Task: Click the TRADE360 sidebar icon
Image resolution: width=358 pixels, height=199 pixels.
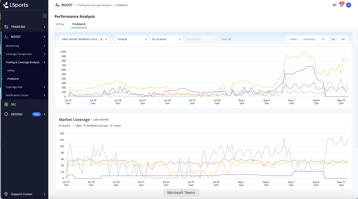Action: point(6,27)
